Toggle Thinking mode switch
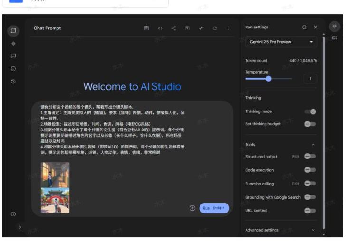352x241 pixels. (311, 111)
